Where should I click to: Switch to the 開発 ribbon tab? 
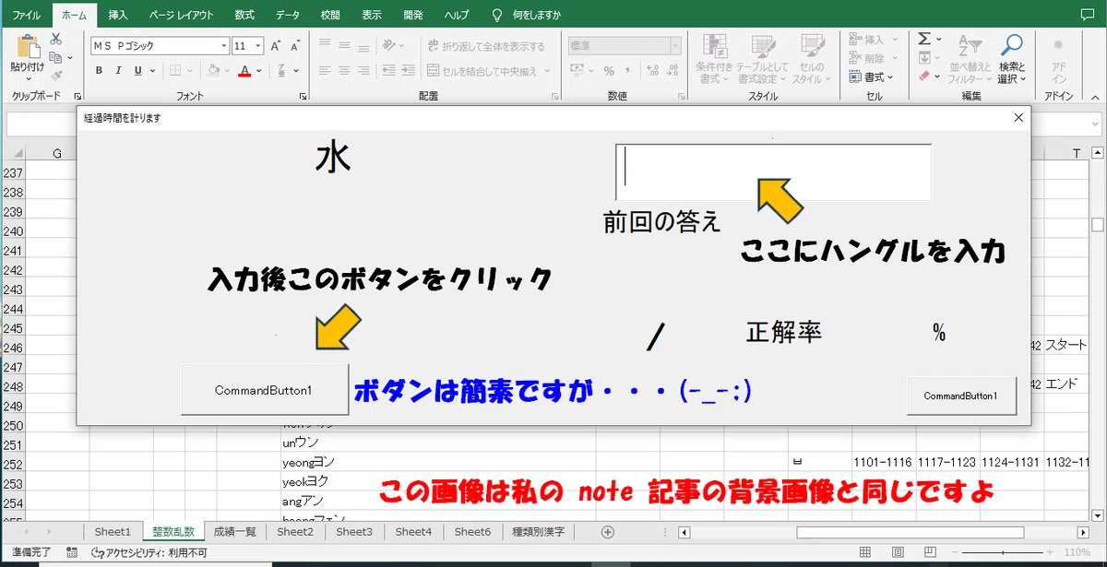pos(414,15)
